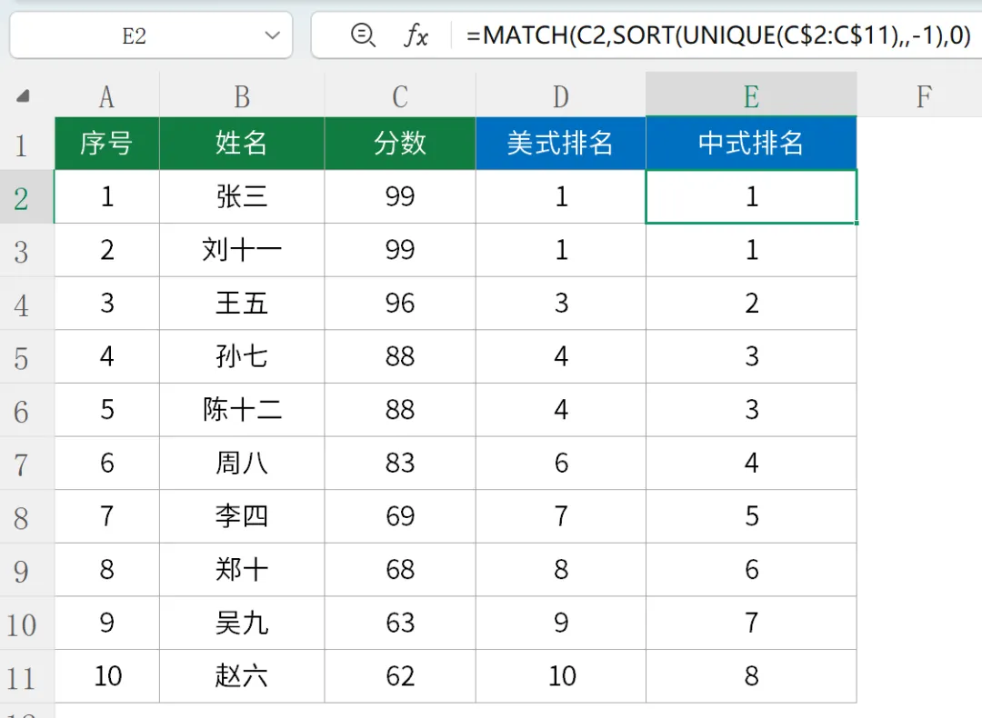The image size is (982, 718).
Task: Open the Name Box dropdown arrow
Action: pos(272,35)
